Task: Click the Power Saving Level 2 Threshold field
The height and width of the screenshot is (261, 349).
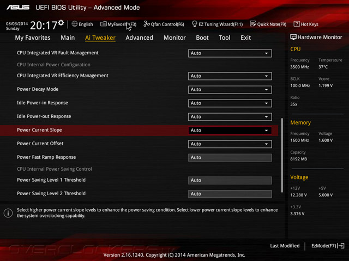Action: pos(230,194)
